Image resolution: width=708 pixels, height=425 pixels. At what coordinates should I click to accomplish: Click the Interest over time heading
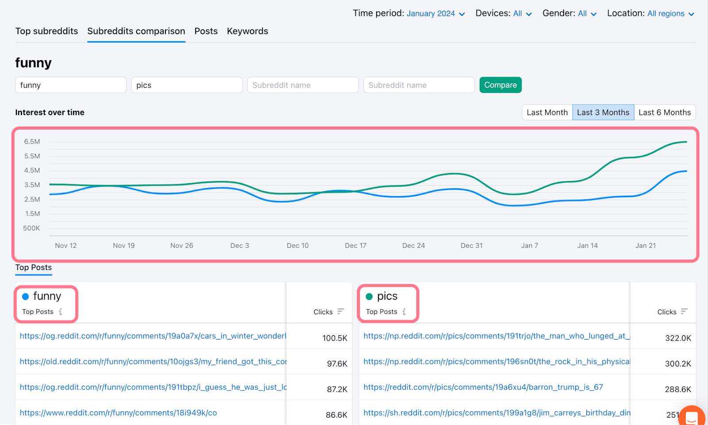pyautogui.click(x=50, y=112)
